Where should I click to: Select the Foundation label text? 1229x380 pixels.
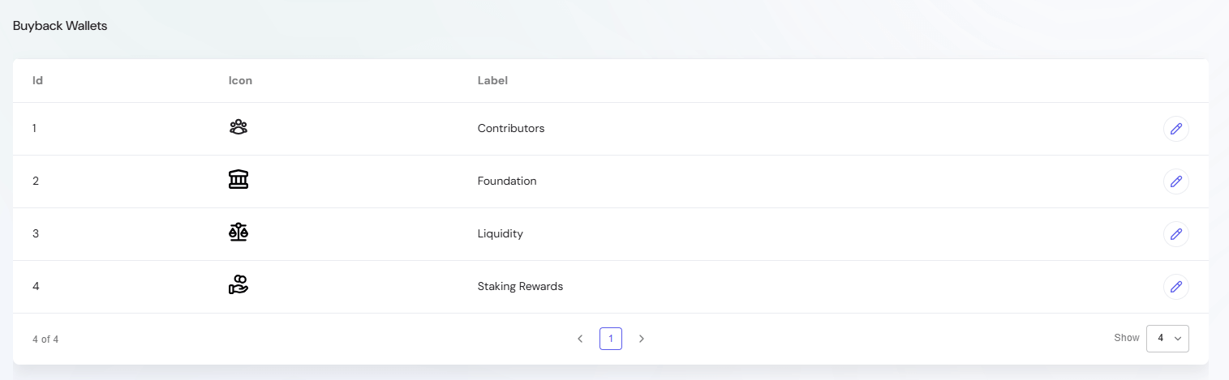tap(507, 181)
